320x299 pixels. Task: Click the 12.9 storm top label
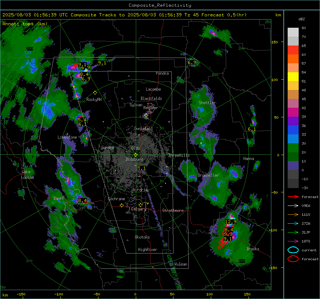click(x=231, y=221)
